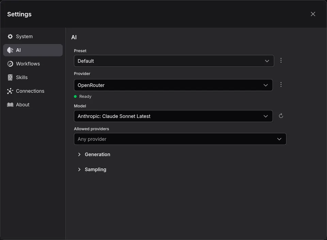The image size is (327, 240).
Task: Refresh the model list
Action: pyautogui.click(x=281, y=116)
